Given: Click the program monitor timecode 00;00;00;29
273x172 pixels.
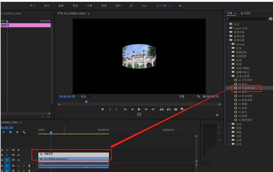Looking at the screenshot, I should pos(67,96).
